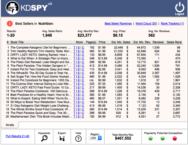Click the red info icon
Image resolution: width=188 pixels, height=145 pixels.
(x=10, y=23)
